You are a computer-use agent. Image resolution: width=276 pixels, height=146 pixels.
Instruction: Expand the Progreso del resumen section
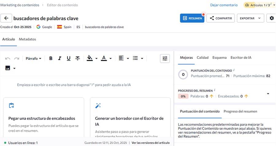point(268,94)
